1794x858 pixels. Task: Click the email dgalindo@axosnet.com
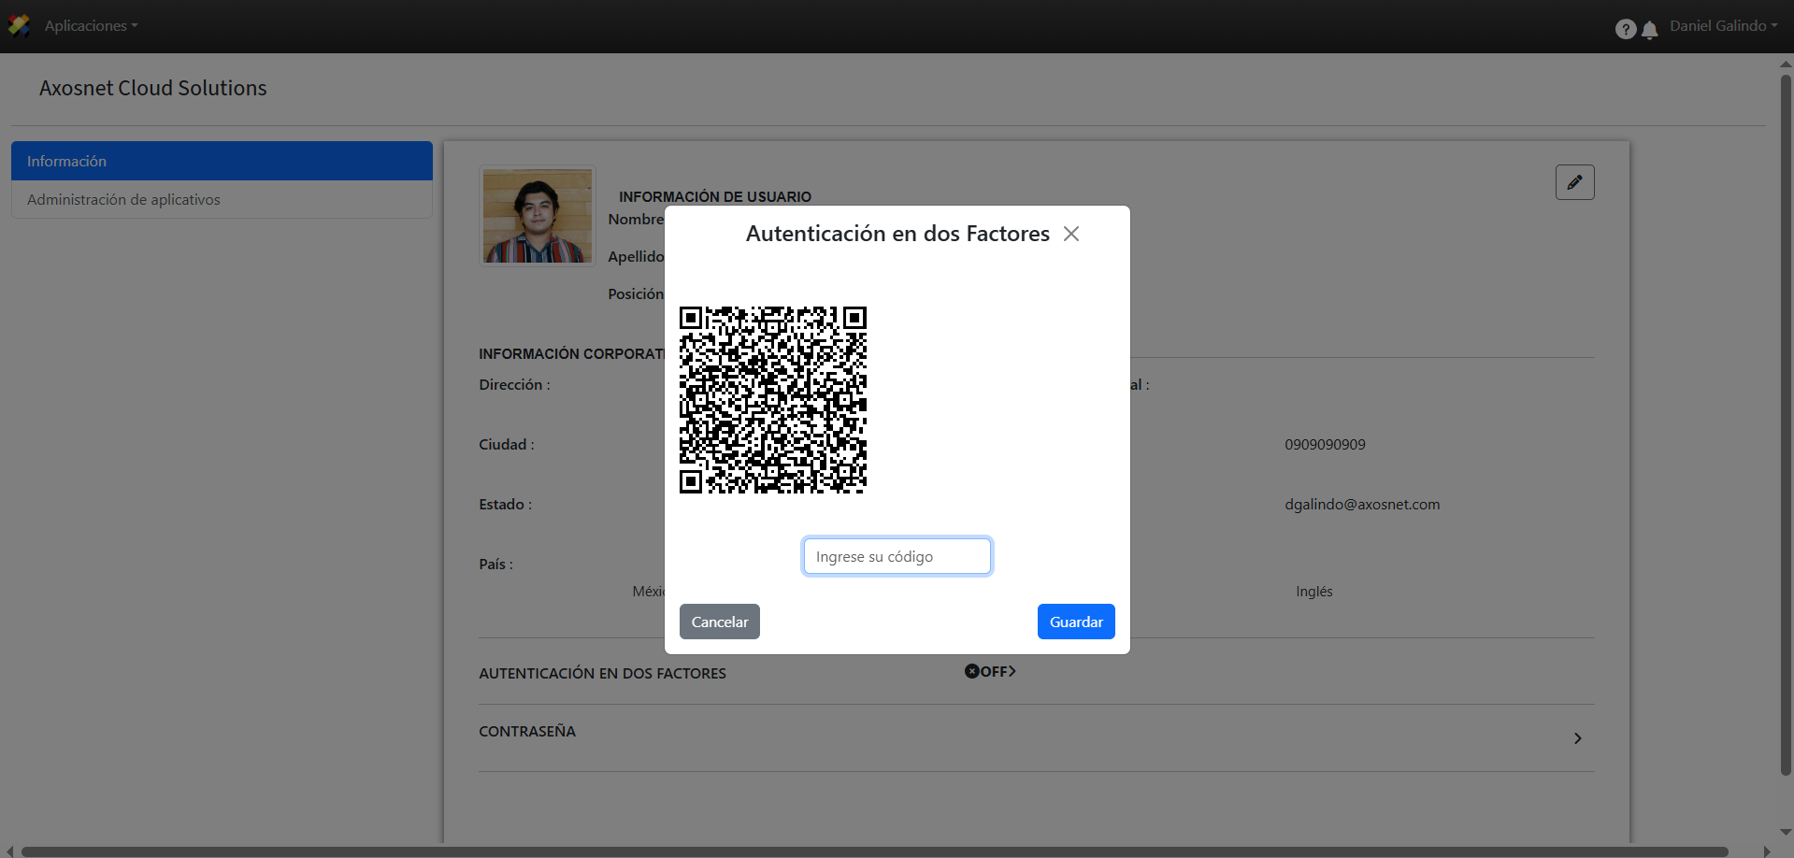coord(1362,504)
